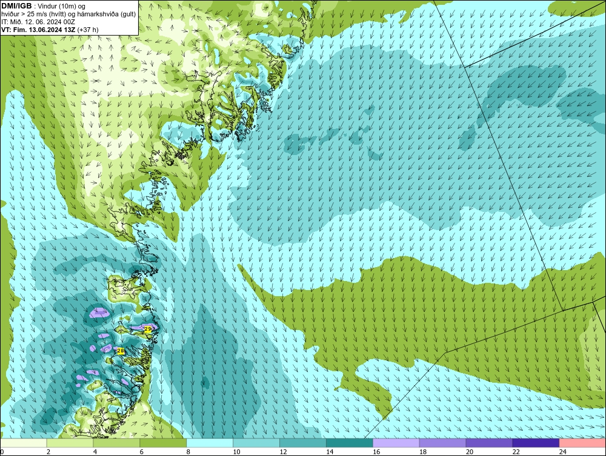Click the yellow gust marker labeled 29
This screenshot has width=606, height=456.
148,329
